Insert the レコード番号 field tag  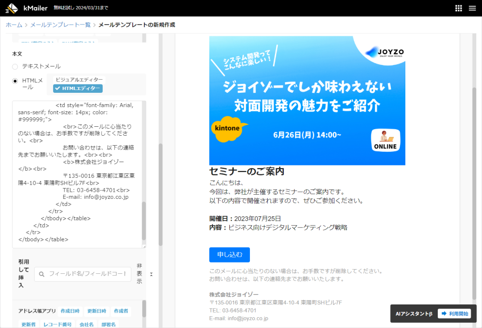click(57, 324)
